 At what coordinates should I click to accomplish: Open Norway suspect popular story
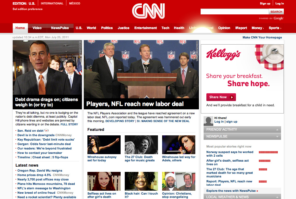click(x=230, y=154)
